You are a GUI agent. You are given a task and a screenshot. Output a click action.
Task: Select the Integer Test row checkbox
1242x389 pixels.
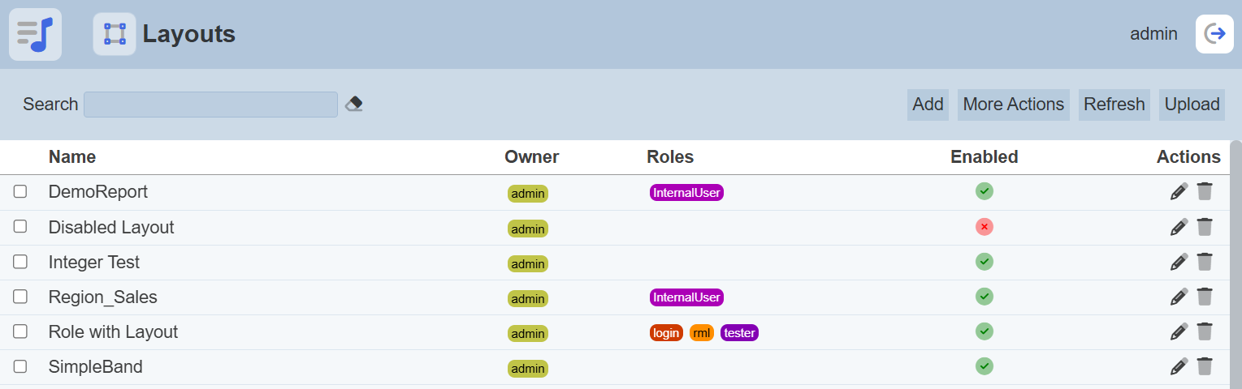pos(20,262)
